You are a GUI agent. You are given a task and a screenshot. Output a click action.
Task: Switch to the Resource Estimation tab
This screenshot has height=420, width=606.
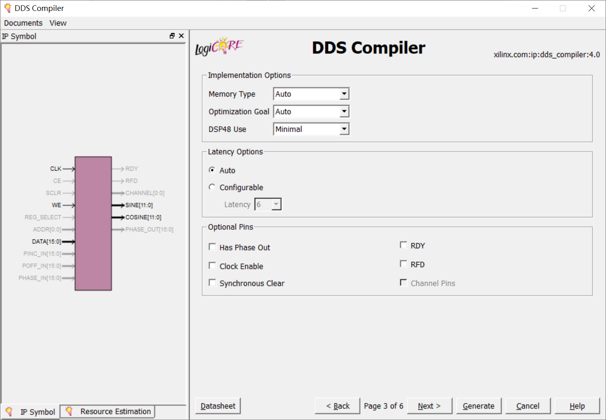pyautogui.click(x=108, y=412)
